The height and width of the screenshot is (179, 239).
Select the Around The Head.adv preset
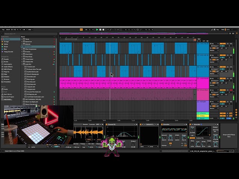tap(34, 92)
